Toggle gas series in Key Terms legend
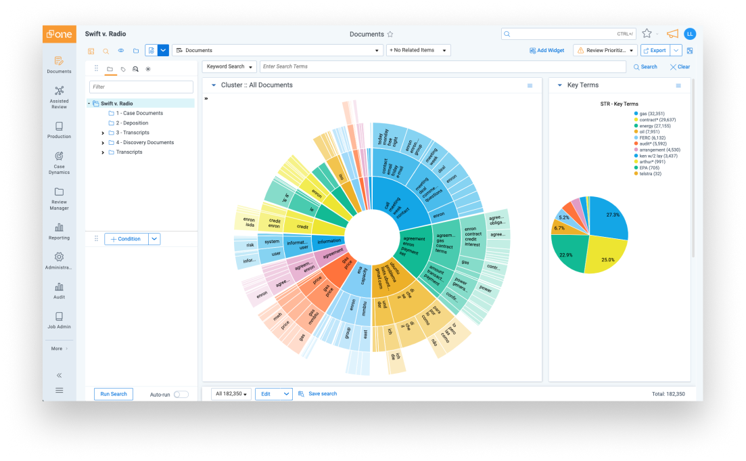This screenshot has width=746, height=461. pos(651,114)
